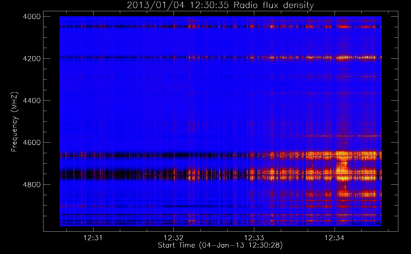This screenshot has height=254, width=411.
Task: Click the 4000 frequency tick label
Action: point(32,17)
